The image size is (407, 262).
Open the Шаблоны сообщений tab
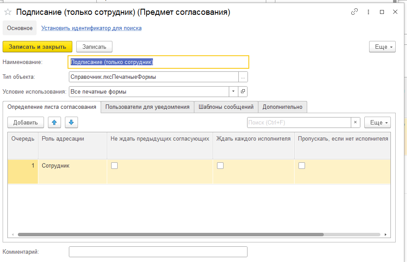point(226,107)
